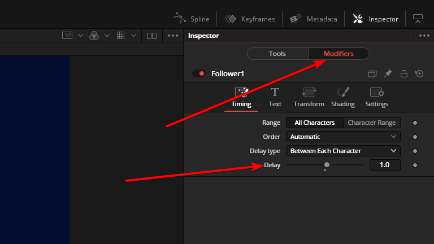
Task: Open the Spline editor panel
Action: (191, 19)
